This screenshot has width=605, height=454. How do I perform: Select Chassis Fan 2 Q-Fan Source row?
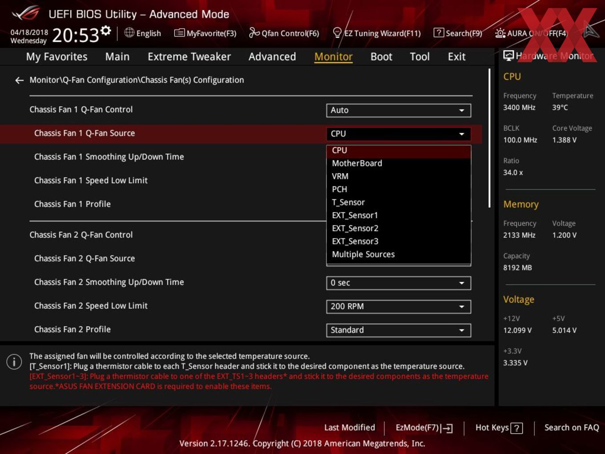point(85,259)
